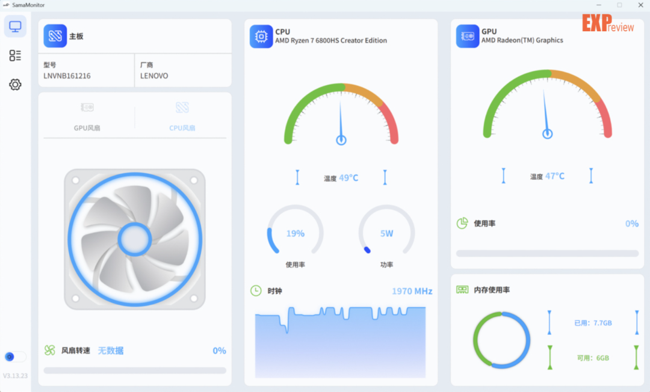Click the GPU usage progress bar

[547, 253]
